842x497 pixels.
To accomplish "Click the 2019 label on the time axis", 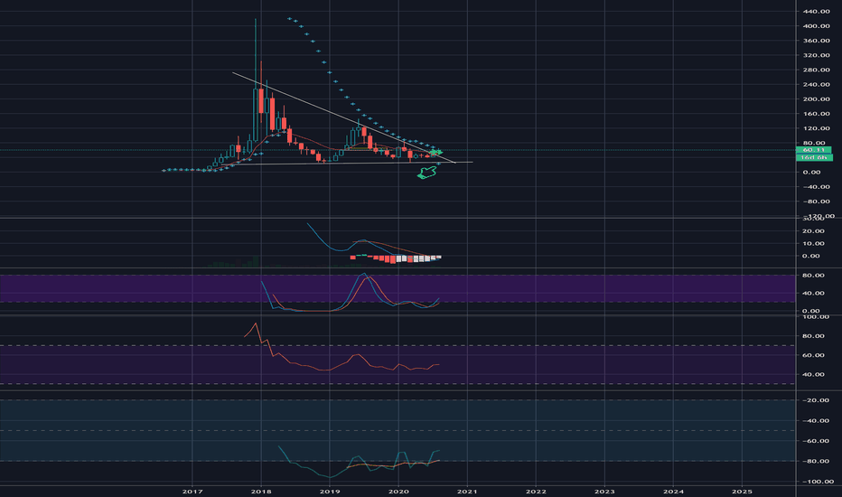I will click(330, 492).
